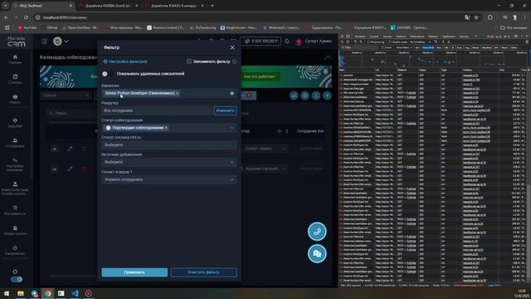Close the Фильтр dialog with the X
531x299 pixels.
pos(232,47)
